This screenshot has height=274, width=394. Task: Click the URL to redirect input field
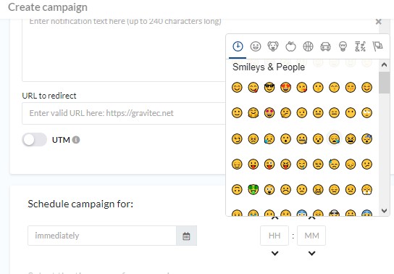click(x=124, y=113)
